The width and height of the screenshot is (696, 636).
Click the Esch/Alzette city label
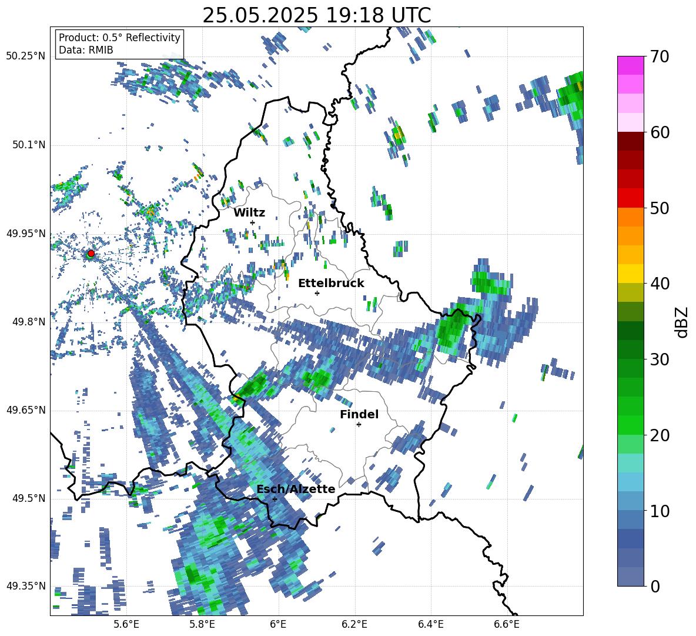(296, 489)
